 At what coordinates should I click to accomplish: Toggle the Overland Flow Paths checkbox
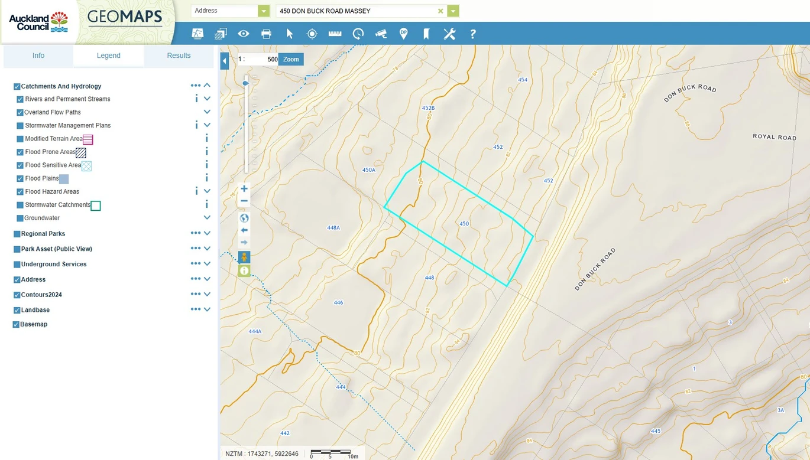click(20, 112)
